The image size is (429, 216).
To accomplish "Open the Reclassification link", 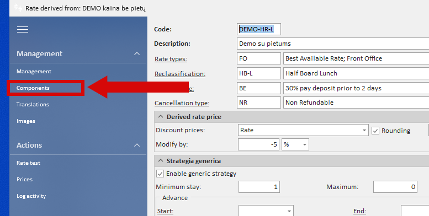I will [180, 74].
